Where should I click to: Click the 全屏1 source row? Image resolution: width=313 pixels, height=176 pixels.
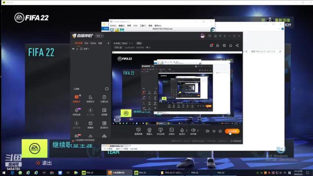point(90,48)
